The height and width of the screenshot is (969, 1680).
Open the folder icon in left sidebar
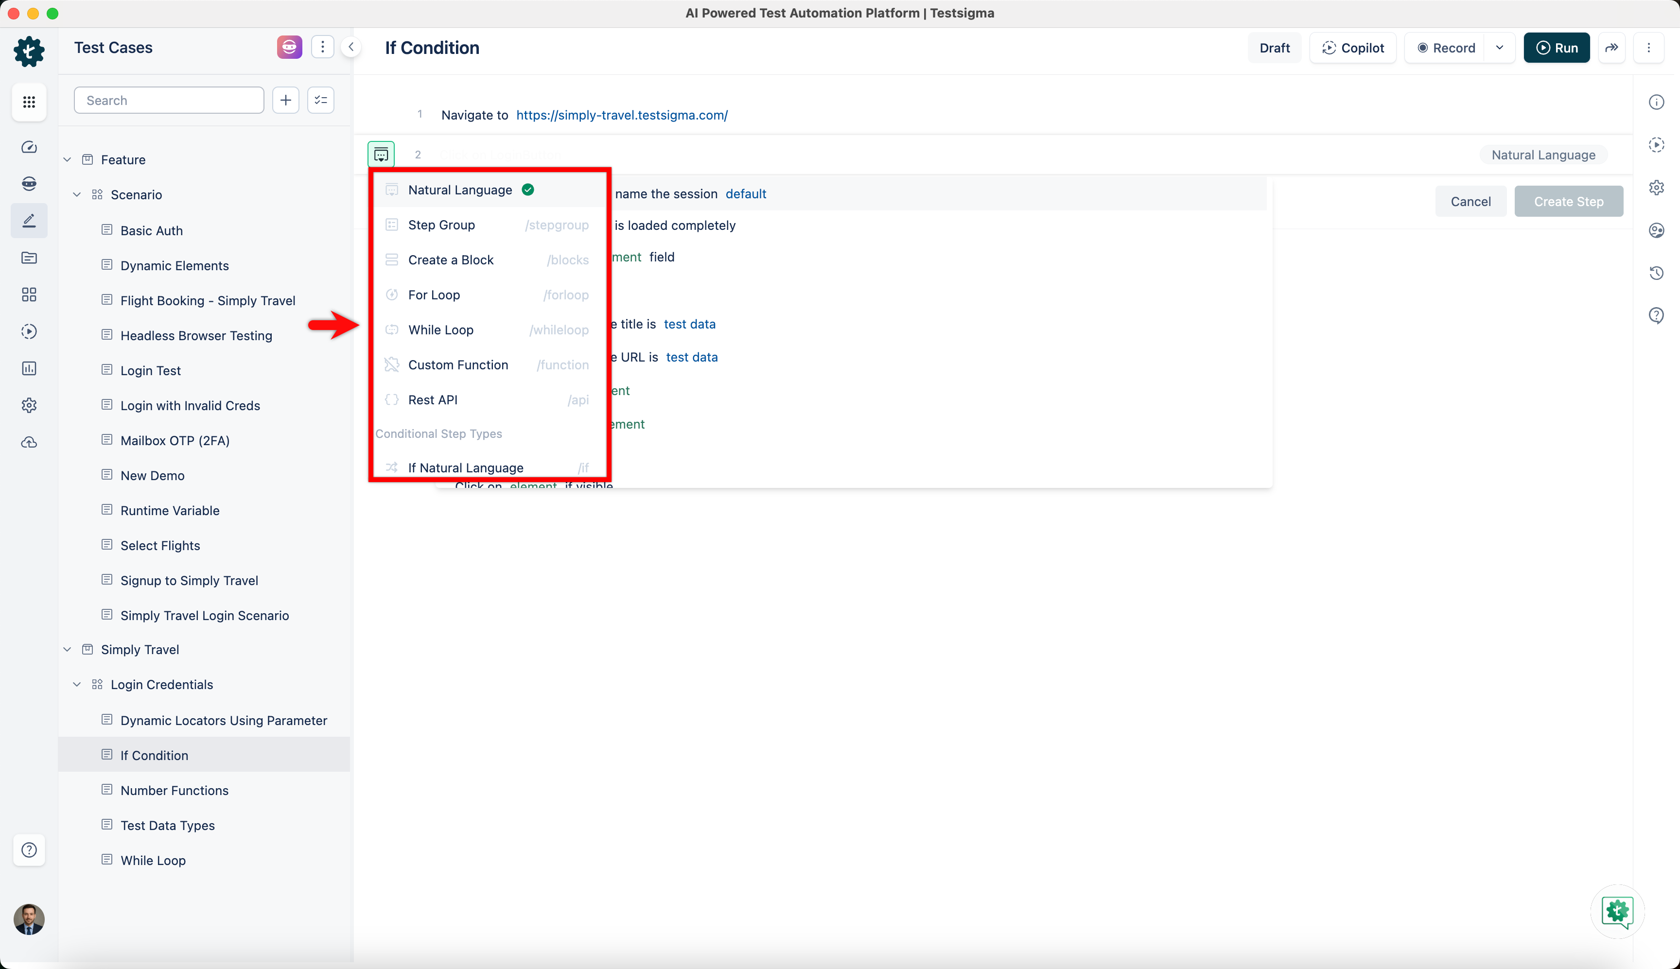click(x=29, y=258)
